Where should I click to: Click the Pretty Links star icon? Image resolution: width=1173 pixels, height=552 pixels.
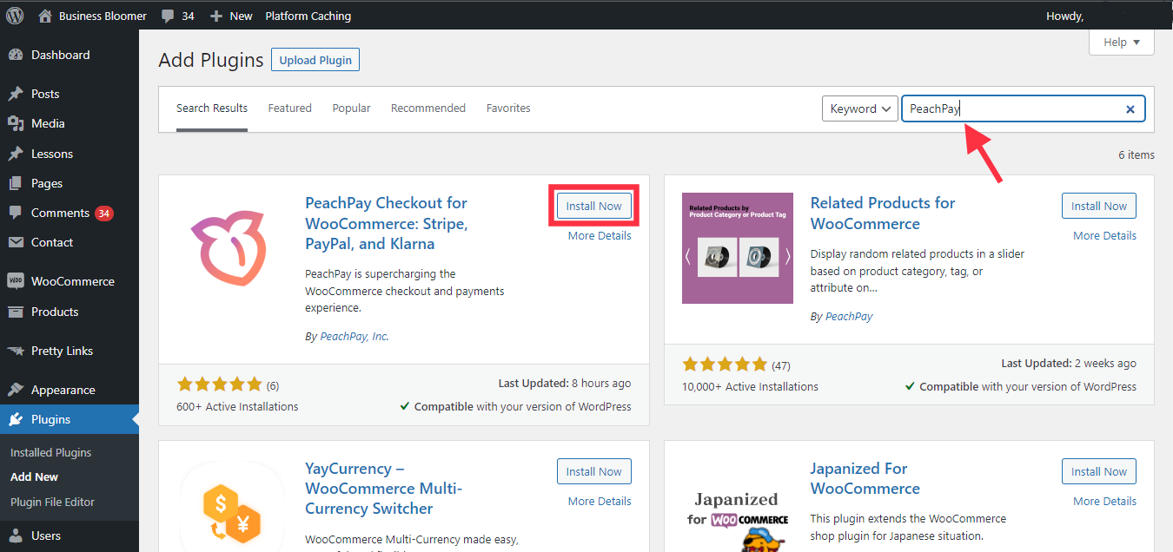tap(16, 351)
